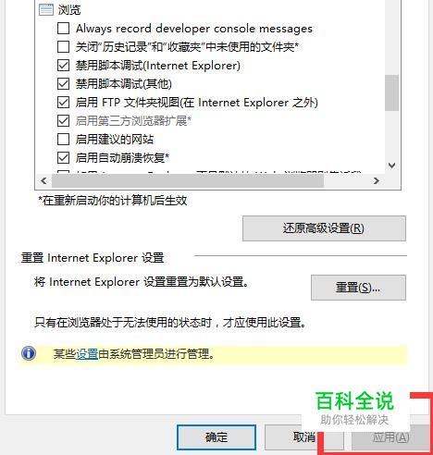
Task: Uncheck 禁用脚本调试(Internet Explorer)
Action: pyautogui.click(x=63, y=66)
